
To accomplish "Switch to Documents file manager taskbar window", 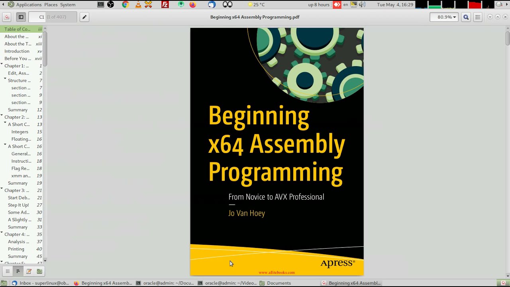I will (x=275, y=283).
